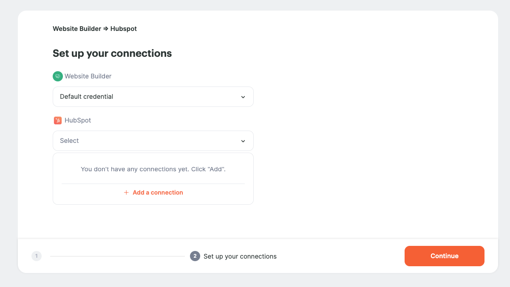Click the Website Builder field label

88,76
